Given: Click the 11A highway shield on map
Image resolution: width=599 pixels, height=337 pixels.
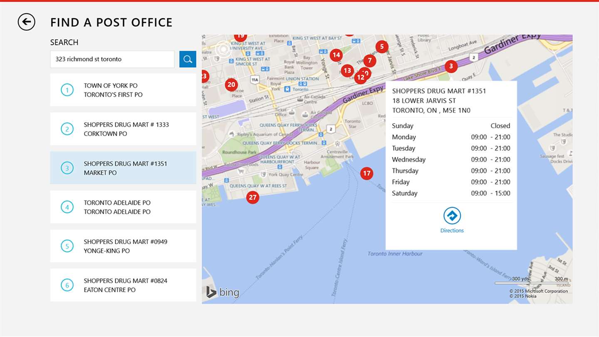Looking at the screenshot, I should click(x=255, y=79).
